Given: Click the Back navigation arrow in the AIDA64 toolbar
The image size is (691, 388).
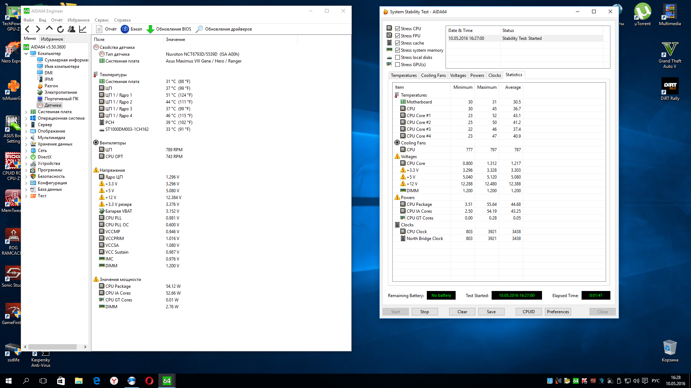Looking at the screenshot, I should [27, 29].
